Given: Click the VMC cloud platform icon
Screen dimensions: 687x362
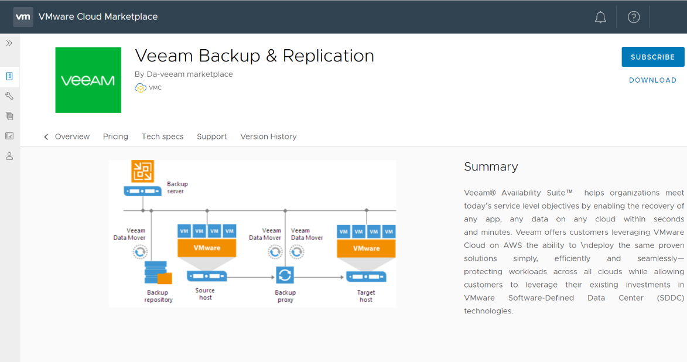Looking at the screenshot, I should [140, 88].
